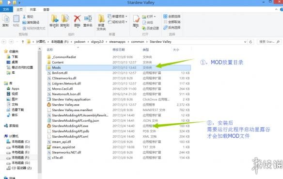Image resolution: width=283 pixels, height=179 pixels.
Task: Open Desktop (桌面) in navigation pane
Action: click(12, 62)
